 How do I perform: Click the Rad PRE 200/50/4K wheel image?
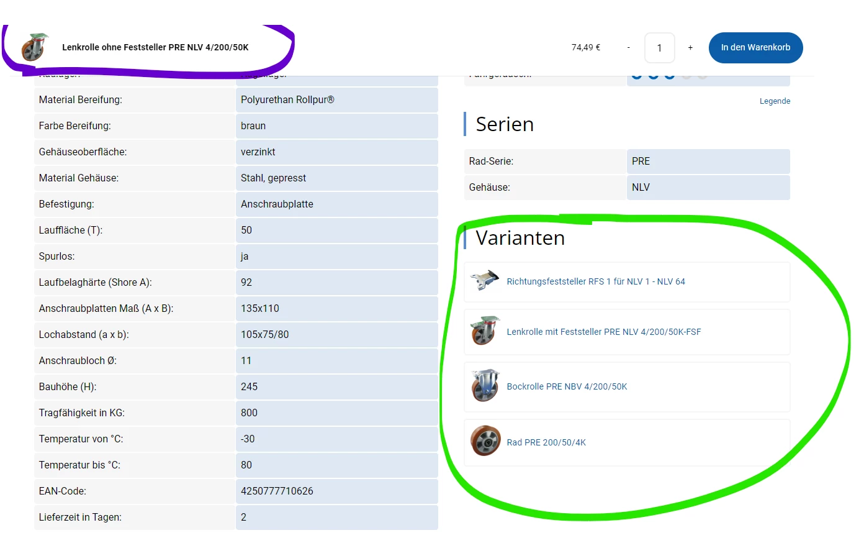click(485, 441)
